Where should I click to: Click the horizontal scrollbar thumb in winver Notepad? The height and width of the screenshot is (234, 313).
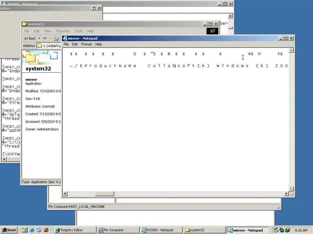pyautogui.click(x=105, y=193)
